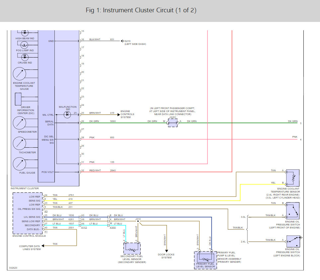Screen dimensions: 320x280
Task: Click the primary fuel level sensor symbol
Action: tap(205, 258)
